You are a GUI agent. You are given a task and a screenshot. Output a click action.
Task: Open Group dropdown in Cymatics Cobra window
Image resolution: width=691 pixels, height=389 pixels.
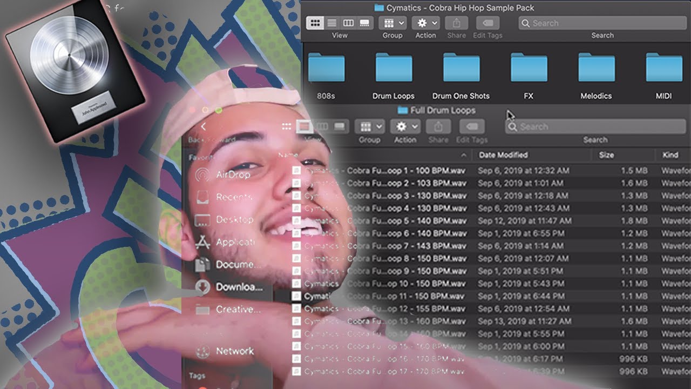click(392, 23)
